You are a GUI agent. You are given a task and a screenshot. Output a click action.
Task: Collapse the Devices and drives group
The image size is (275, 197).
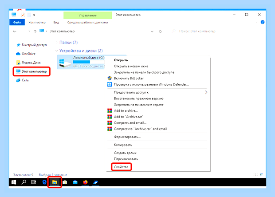tap(57, 51)
